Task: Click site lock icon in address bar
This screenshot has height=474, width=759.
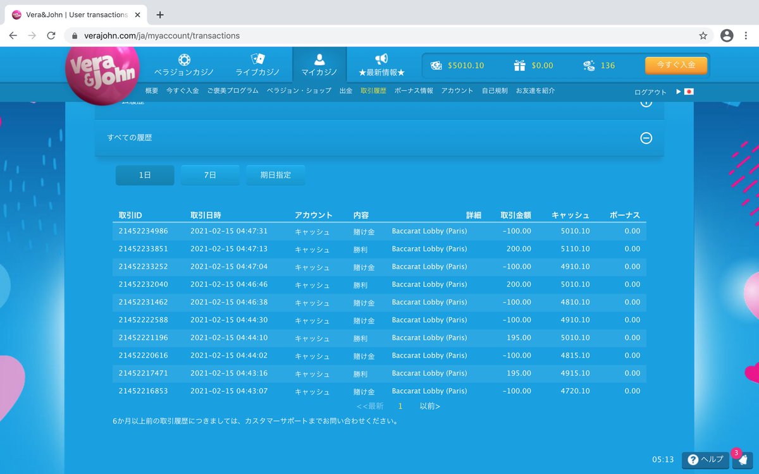Action: [x=75, y=36]
